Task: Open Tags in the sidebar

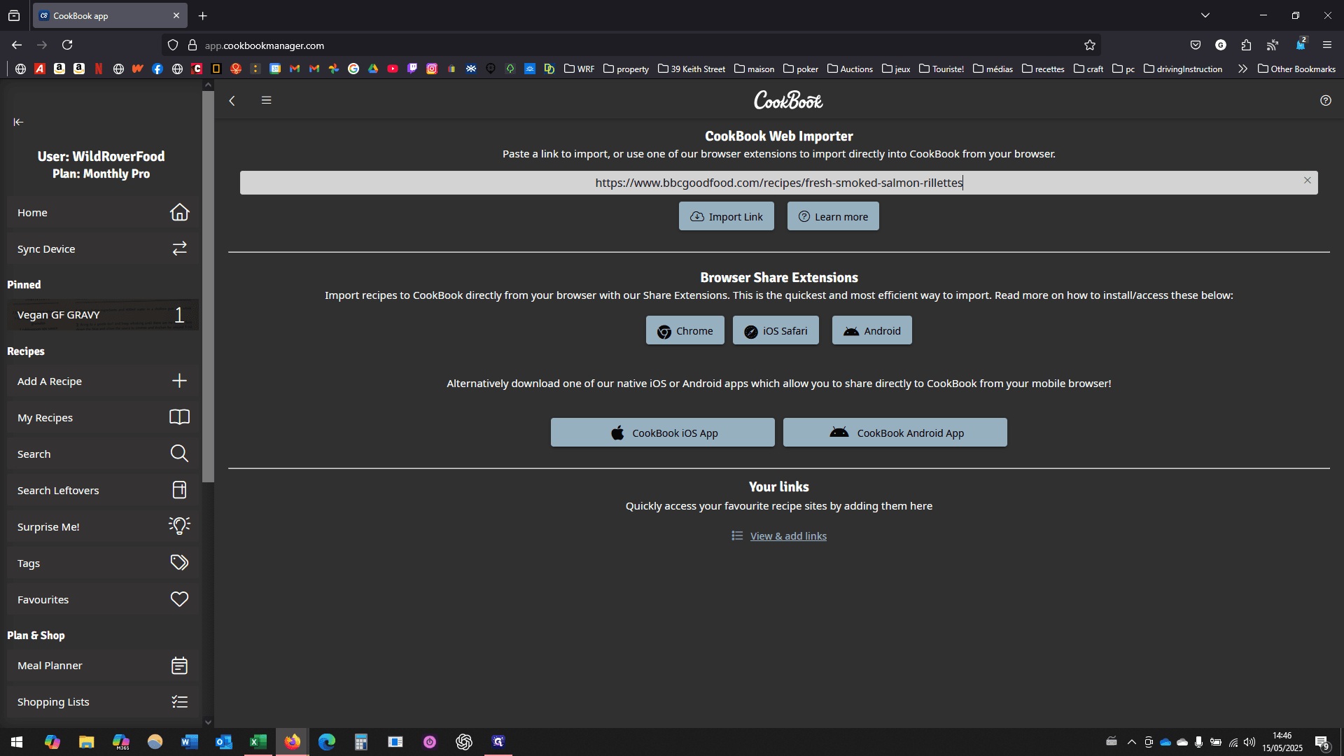Action: point(103,563)
